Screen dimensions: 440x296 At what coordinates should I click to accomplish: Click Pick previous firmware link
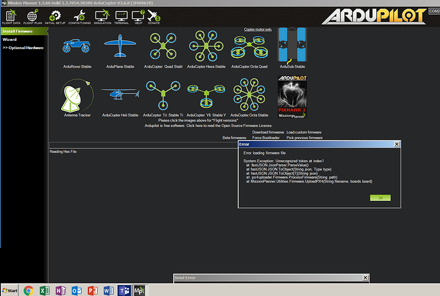[304, 138]
